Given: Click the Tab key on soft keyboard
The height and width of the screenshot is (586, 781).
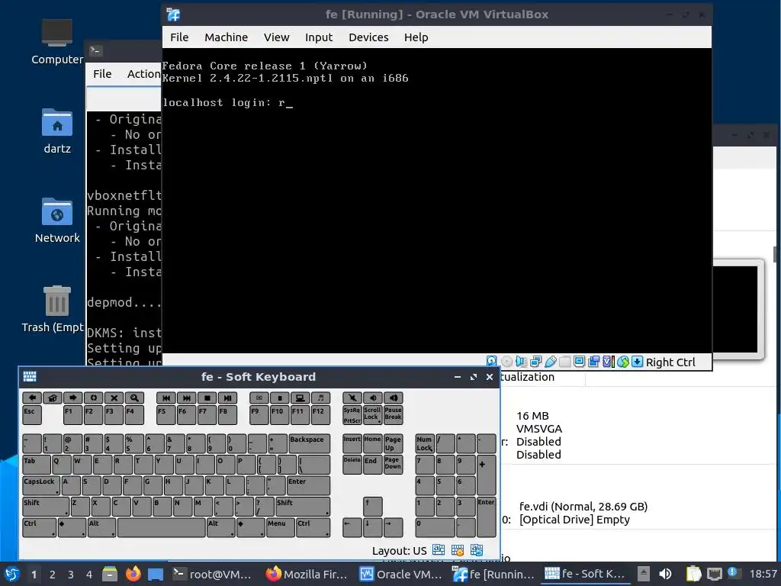Looking at the screenshot, I should point(37,465).
